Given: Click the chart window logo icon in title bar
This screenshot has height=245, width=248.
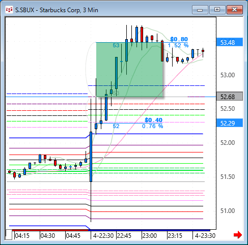Looking at the screenshot, I should [x=9, y=10].
